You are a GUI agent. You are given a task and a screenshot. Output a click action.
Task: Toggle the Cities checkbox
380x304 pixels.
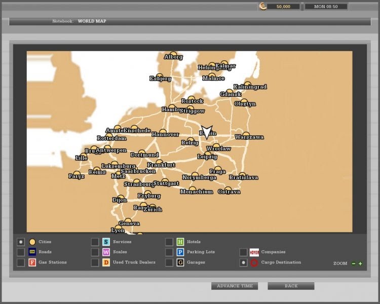coord(21,242)
